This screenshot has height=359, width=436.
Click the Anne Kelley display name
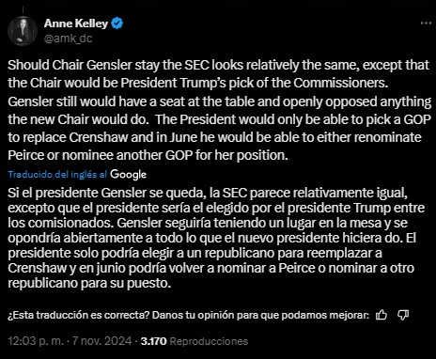76,23
